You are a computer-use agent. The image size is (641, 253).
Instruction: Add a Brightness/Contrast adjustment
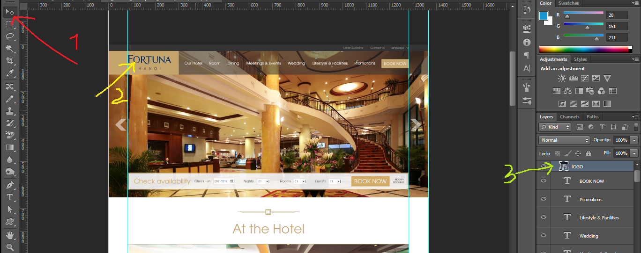(561, 79)
